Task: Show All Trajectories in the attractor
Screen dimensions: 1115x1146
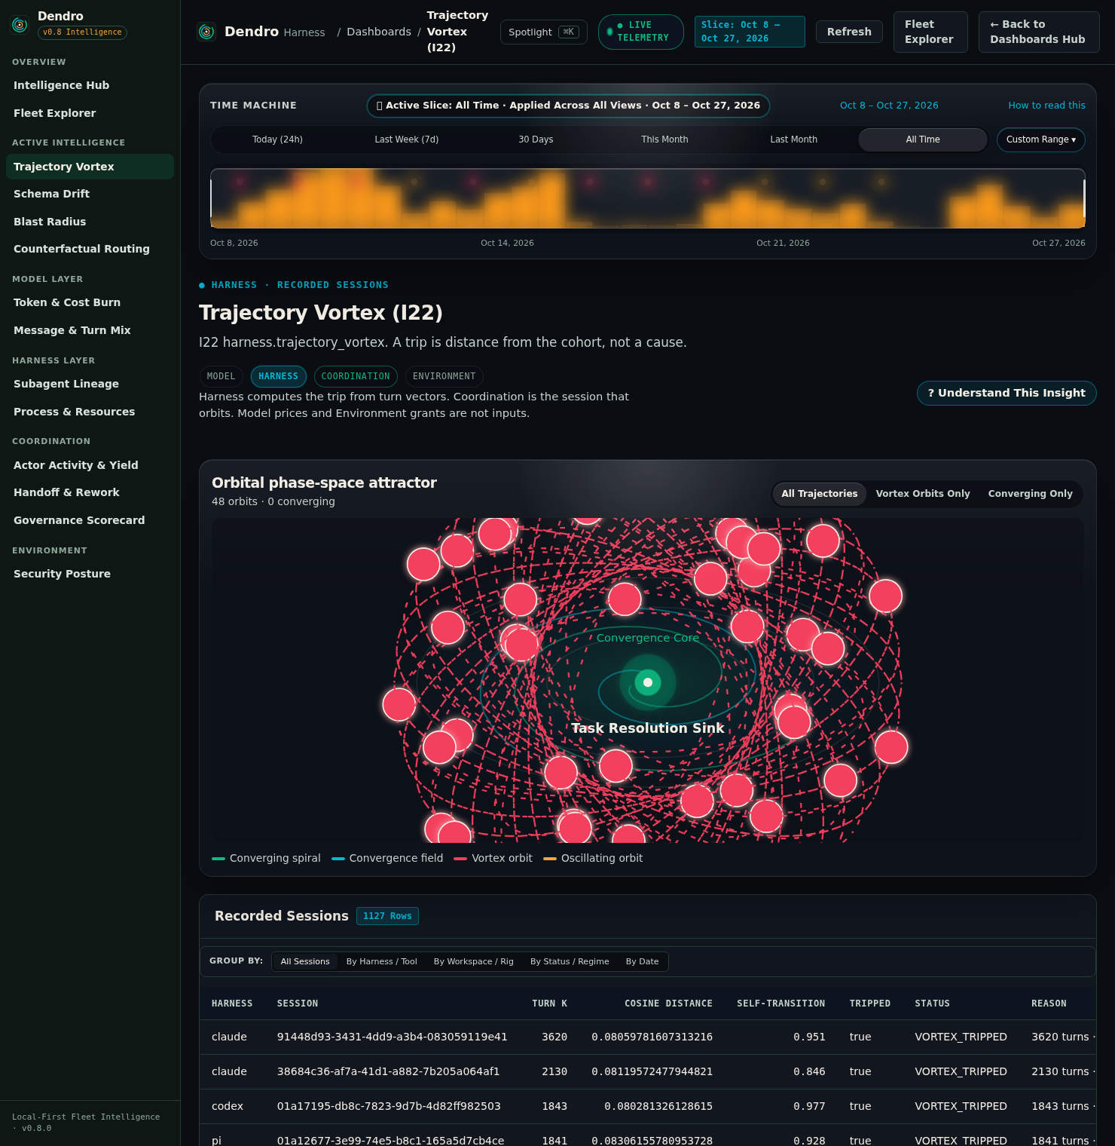Action: click(x=820, y=494)
